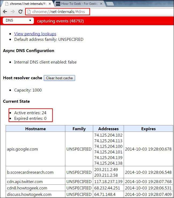Click the browser Forward arrow button
Screen dimensions: 174x198
click(13, 12)
